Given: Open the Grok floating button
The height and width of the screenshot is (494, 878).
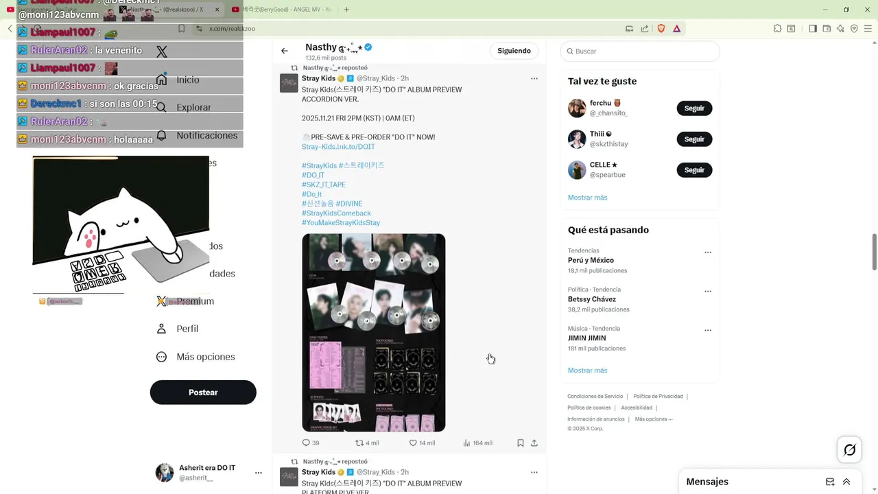Looking at the screenshot, I should click(x=849, y=450).
